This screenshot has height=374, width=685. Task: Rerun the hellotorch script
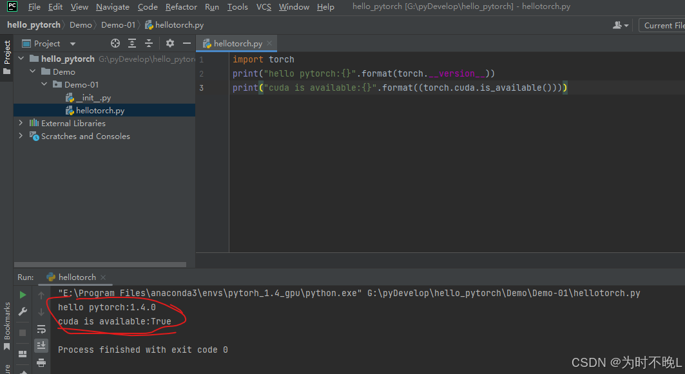click(22, 294)
